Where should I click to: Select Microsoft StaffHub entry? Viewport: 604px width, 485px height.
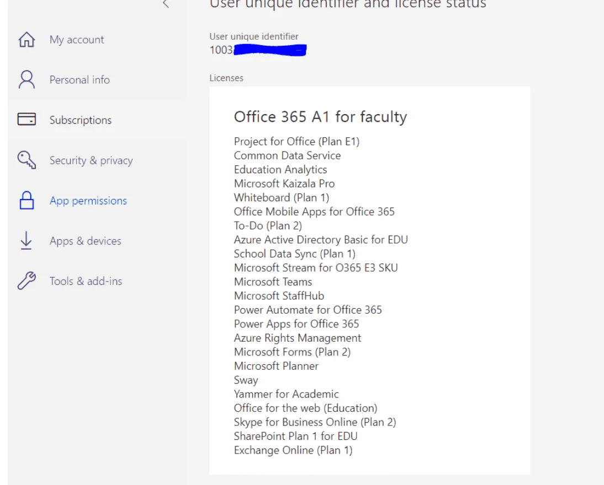click(x=279, y=296)
